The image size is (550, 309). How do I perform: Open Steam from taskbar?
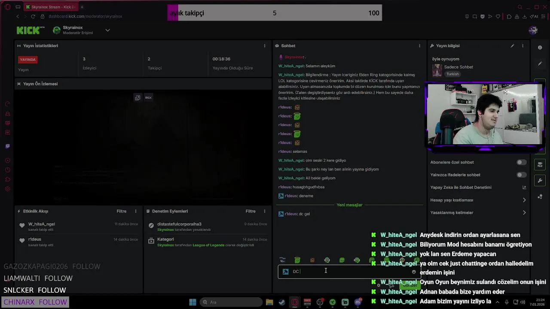tap(282, 302)
